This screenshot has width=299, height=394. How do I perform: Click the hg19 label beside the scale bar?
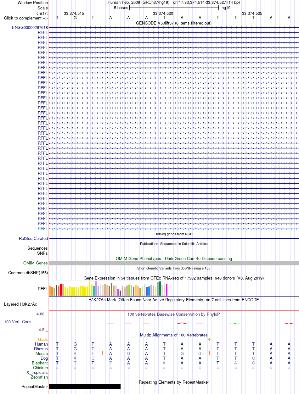tap(226, 8)
